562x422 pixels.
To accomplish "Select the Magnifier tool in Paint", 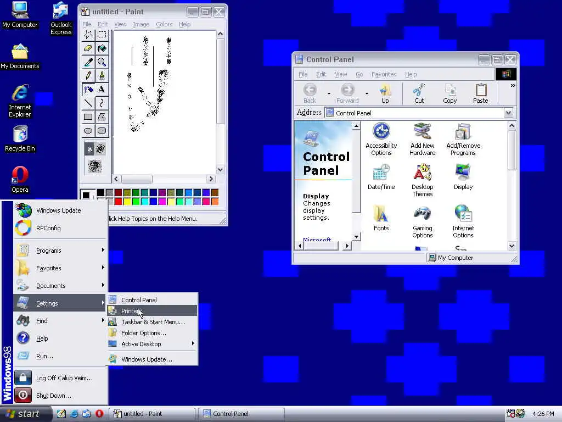I will (102, 62).
